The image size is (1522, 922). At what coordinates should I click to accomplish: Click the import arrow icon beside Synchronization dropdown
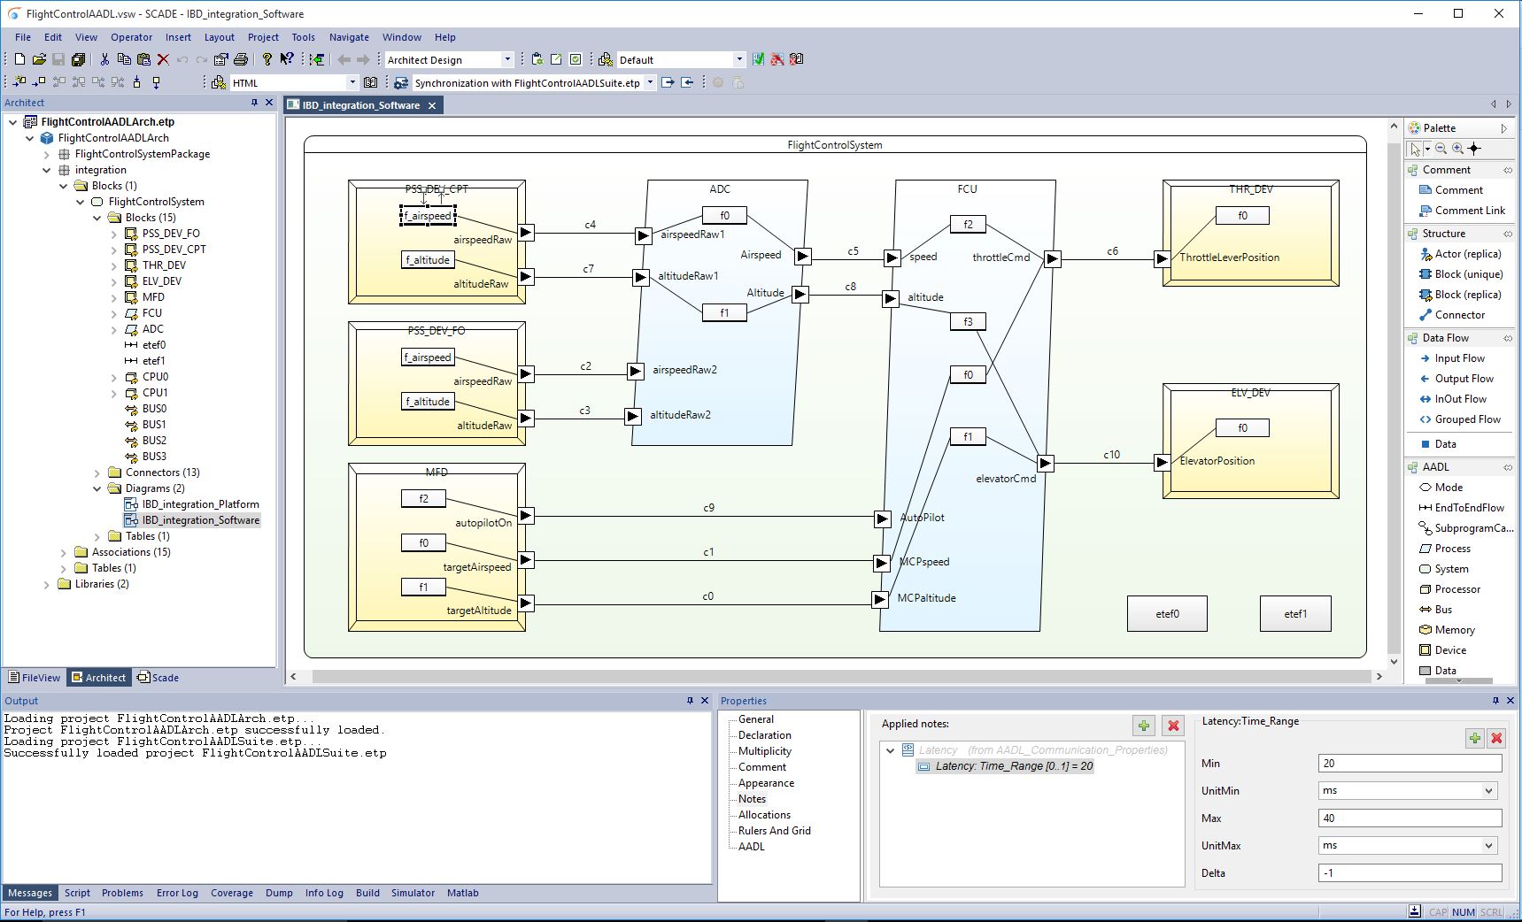686,82
